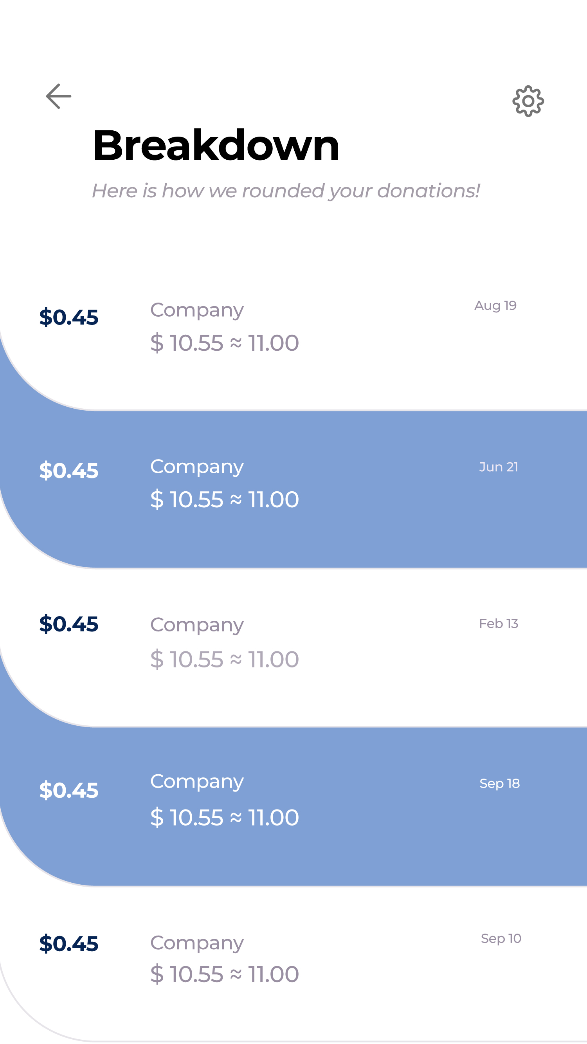Screen dimensions: 587x1044
Task: Tap $0.45 amount on Aug 19 row
Action: click(68, 317)
